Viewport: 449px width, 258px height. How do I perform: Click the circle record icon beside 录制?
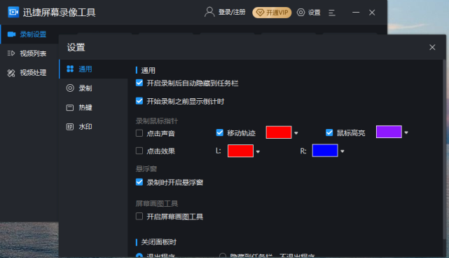[70, 88]
